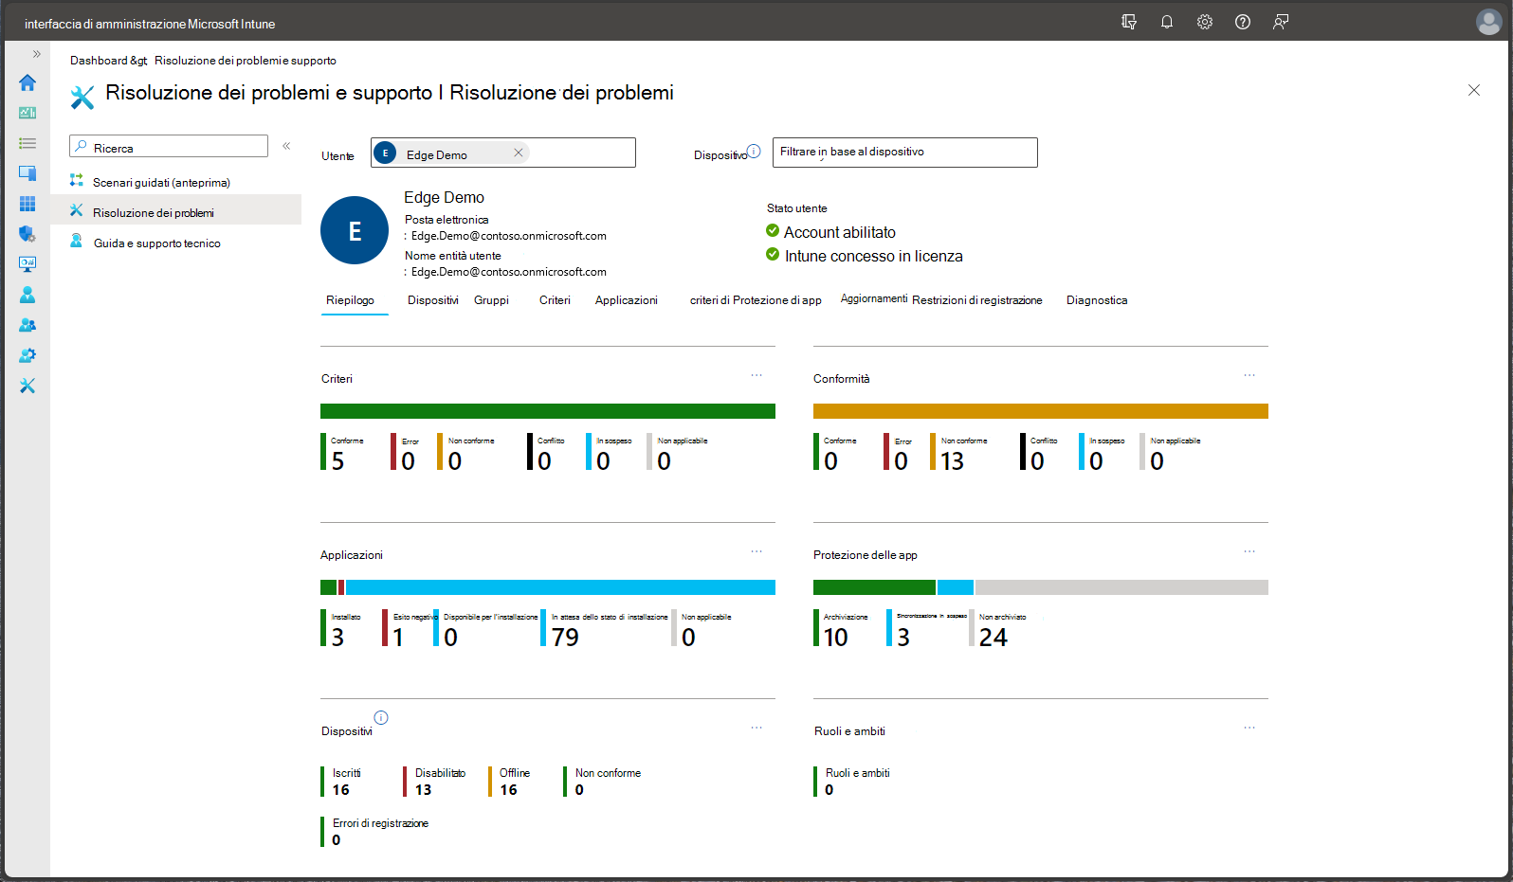
Task: Open the Ruoli e ambiti tile ellipsis menu
Action: [x=1249, y=728]
